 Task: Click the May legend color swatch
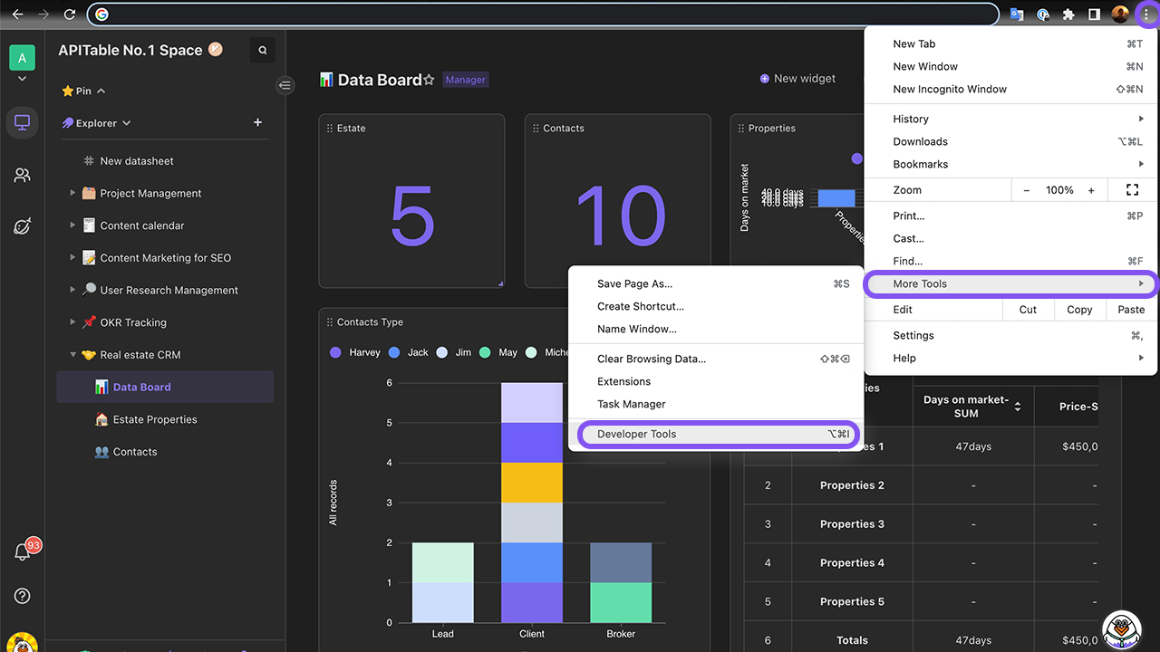point(485,352)
